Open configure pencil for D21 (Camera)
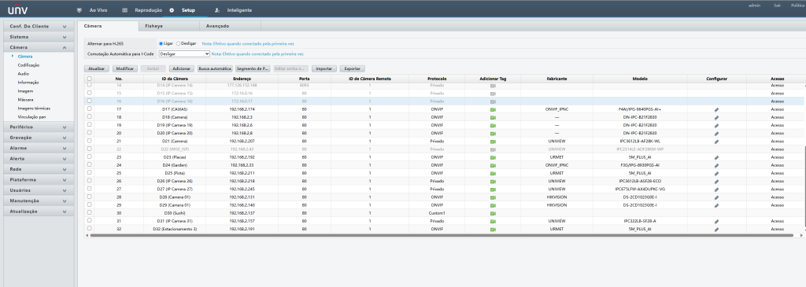Screen dimensions: 806x287 716,142
